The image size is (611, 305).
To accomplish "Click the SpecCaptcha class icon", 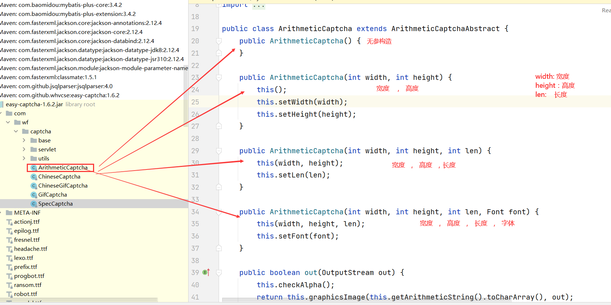I will (x=34, y=204).
